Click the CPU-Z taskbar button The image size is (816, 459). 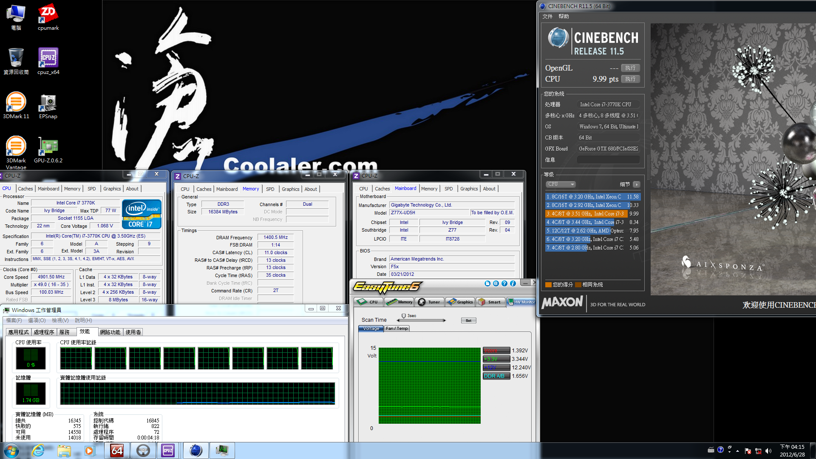[x=168, y=450]
